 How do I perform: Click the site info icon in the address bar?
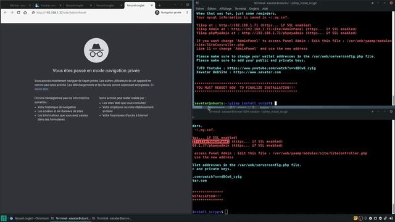click(x=33, y=12)
